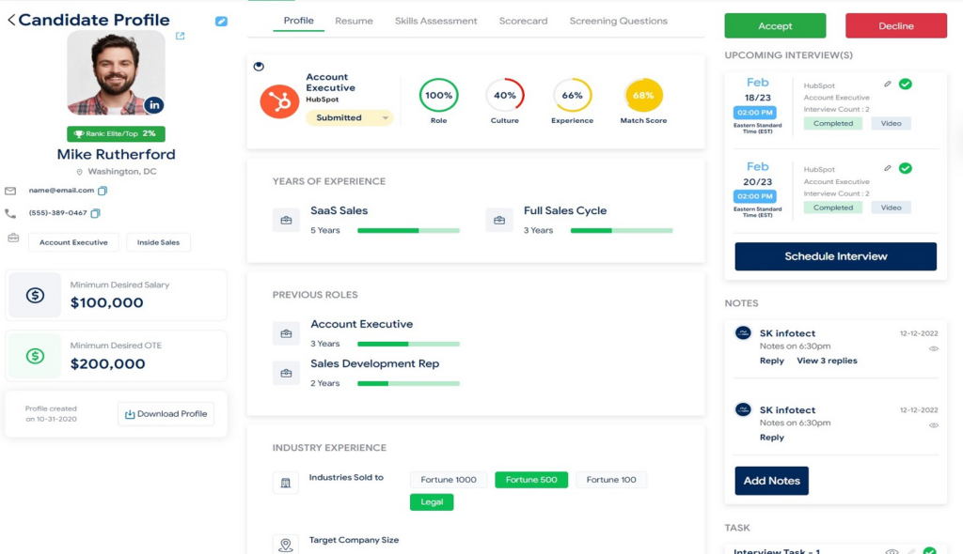Reply to the second SK infotect note

click(x=772, y=438)
